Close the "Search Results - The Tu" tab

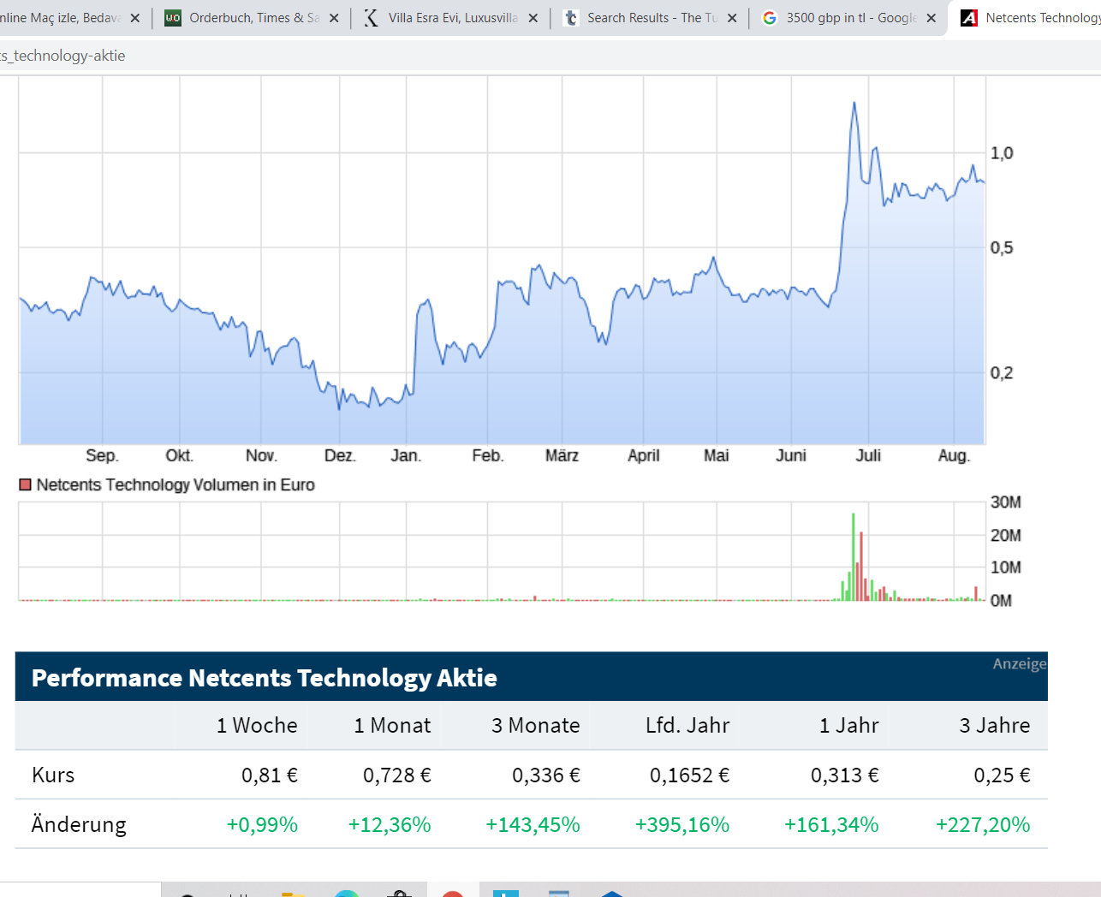[x=732, y=16]
